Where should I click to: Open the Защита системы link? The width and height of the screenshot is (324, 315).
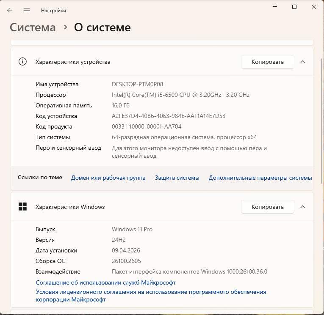pos(177,178)
